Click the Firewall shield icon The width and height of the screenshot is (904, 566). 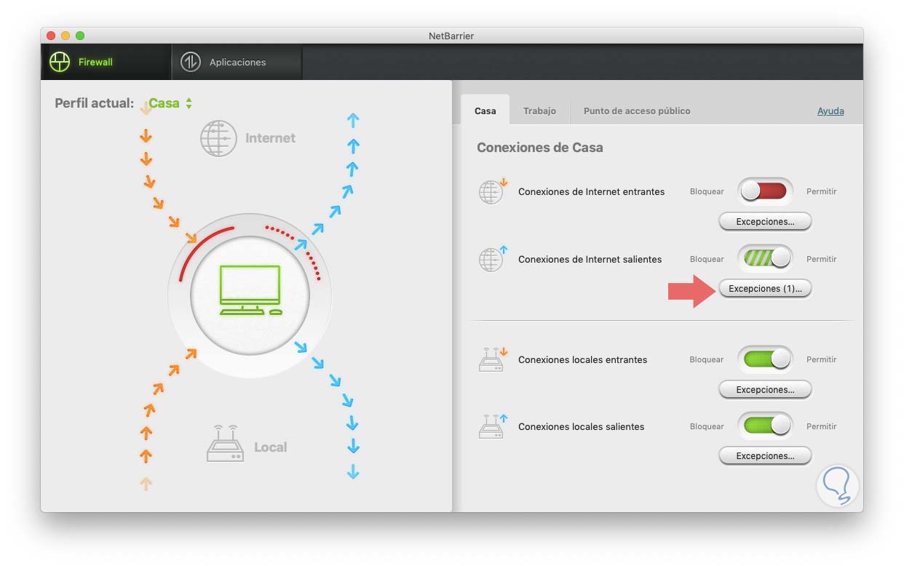[60, 62]
